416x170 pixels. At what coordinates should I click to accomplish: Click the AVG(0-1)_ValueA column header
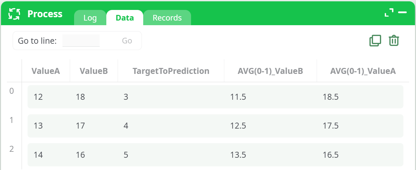tap(363, 71)
